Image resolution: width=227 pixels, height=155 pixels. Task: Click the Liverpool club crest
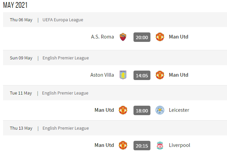[x=160, y=145]
